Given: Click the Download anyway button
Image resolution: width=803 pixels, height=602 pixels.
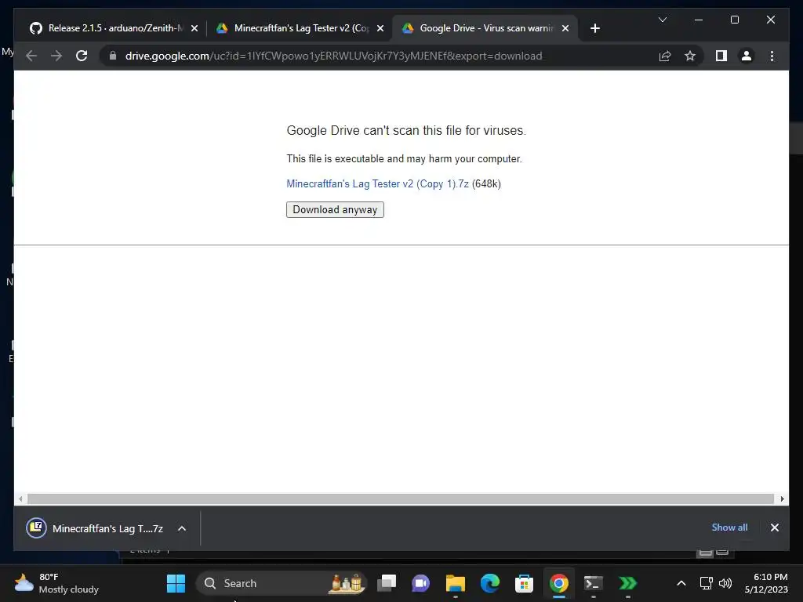Looking at the screenshot, I should click(x=335, y=209).
